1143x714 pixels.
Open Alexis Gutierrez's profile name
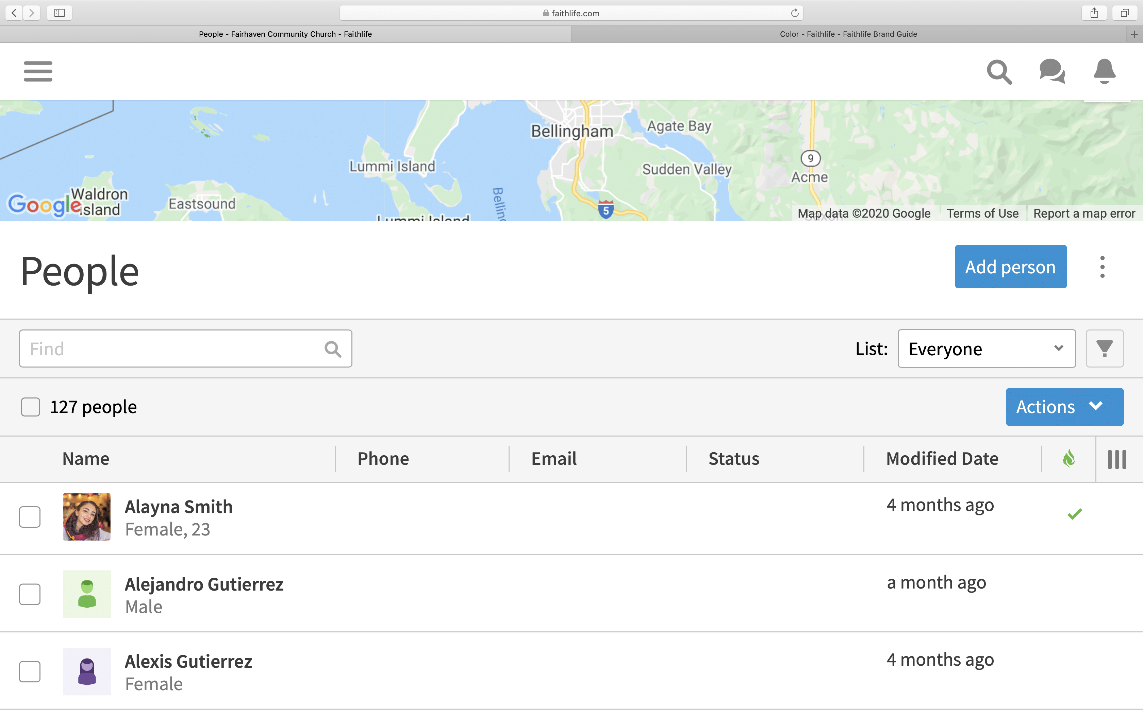tap(188, 662)
